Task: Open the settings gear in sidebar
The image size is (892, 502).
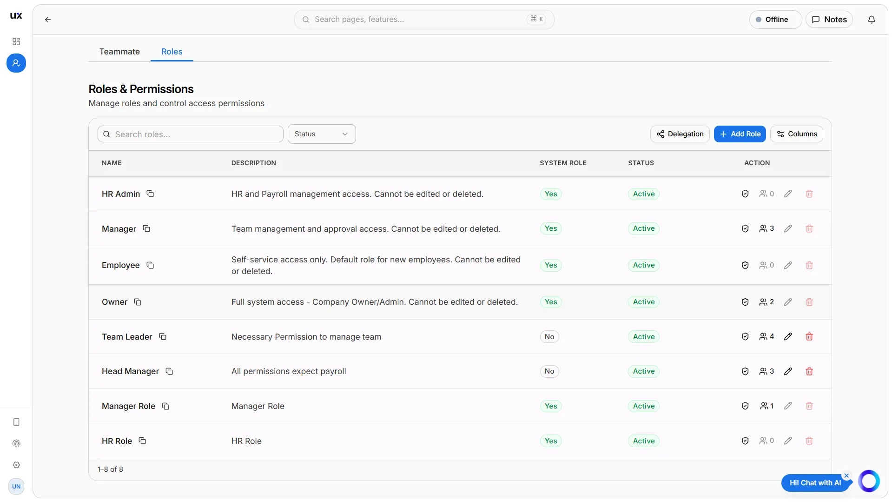Action: 16,465
